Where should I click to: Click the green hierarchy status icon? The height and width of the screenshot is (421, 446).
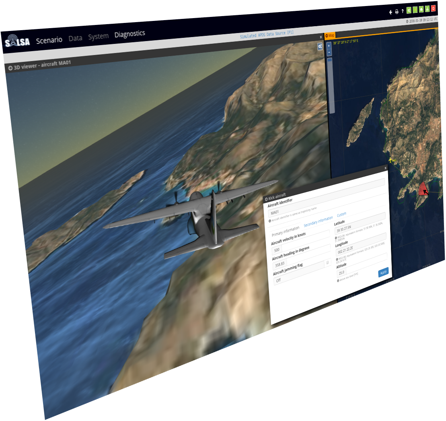[427, 9]
